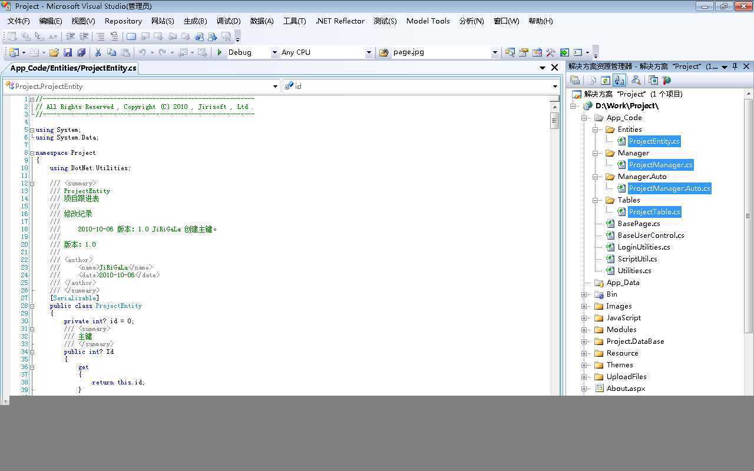The image size is (754, 471).
Task: Open the 调试(D) menu
Action: point(229,21)
